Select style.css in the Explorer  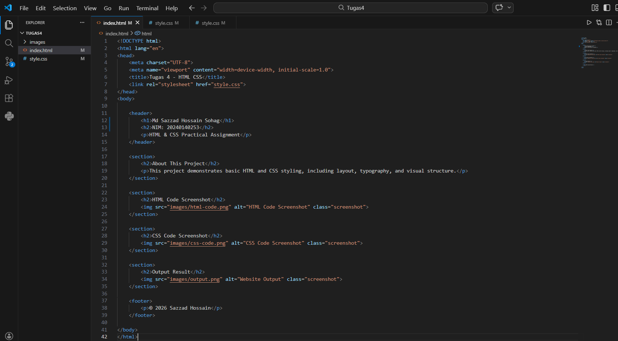[39, 59]
